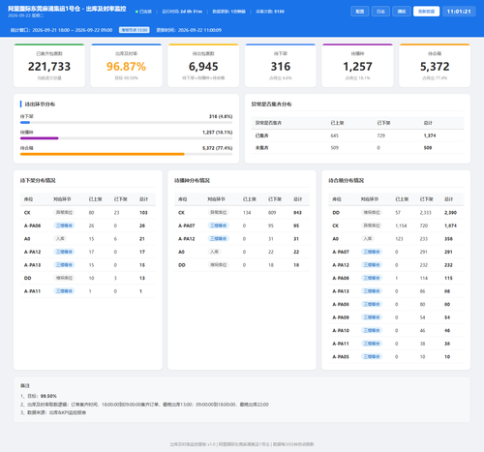Click the 134 cell in the 待播种 table
Image resolution: width=484 pixels, height=452 pixels.
[247, 213]
